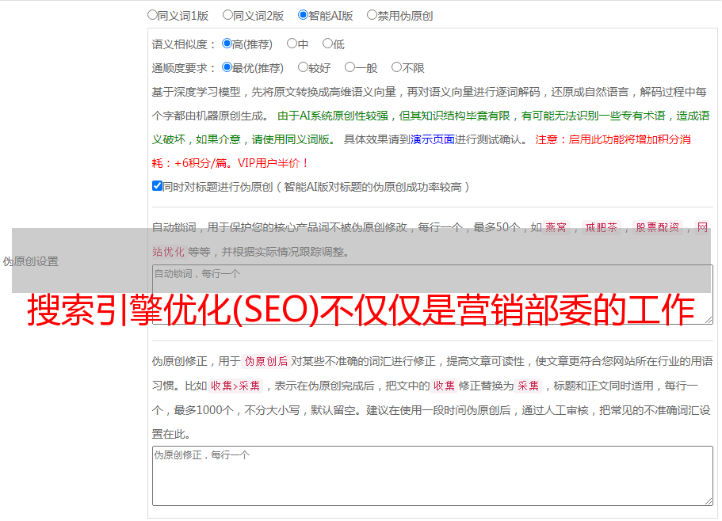Viewport: 722px width, 521px height.
Task: Set 通顺度要求 to 不限
Action: [x=396, y=67]
